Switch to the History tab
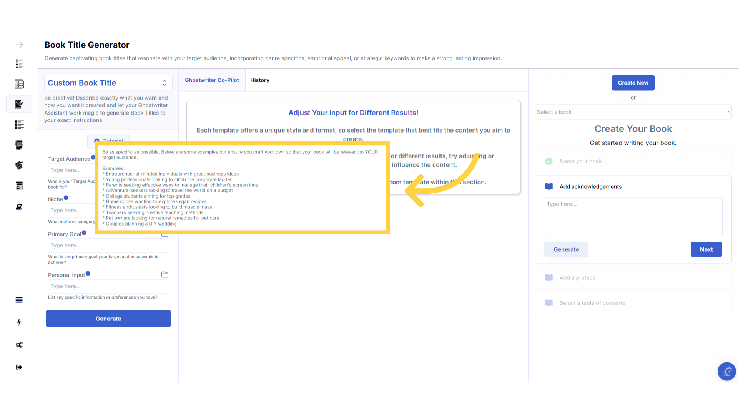The height and width of the screenshot is (415, 738). [x=260, y=80]
